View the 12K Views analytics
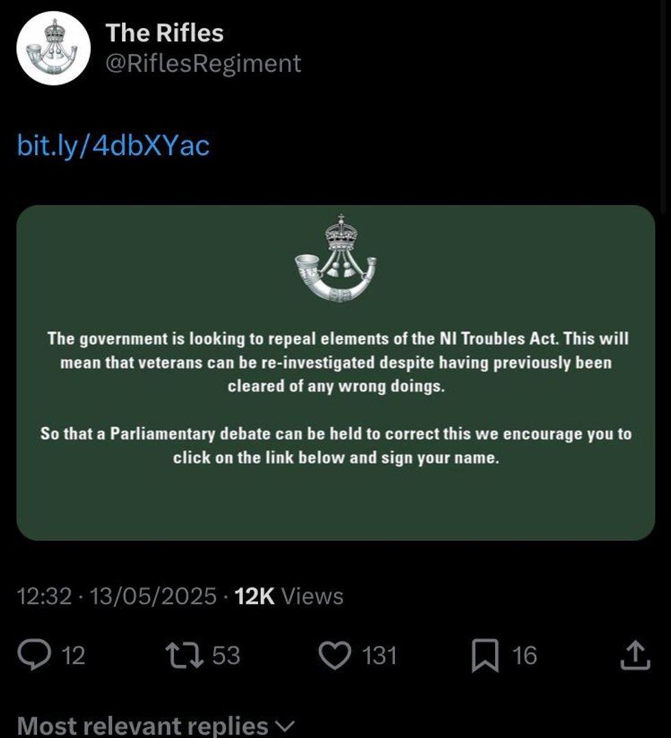This screenshot has height=738, width=671. tap(289, 596)
